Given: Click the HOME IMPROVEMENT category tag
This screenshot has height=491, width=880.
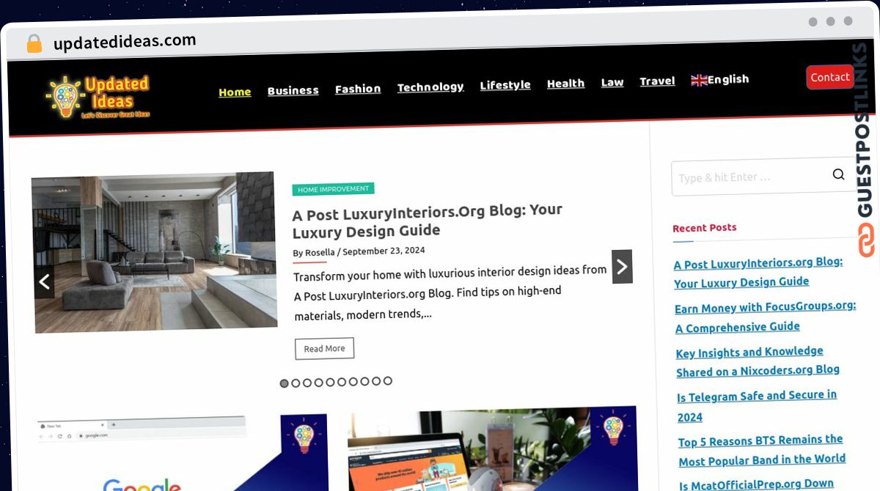Looking at the screenshot, I should [334, 189].
